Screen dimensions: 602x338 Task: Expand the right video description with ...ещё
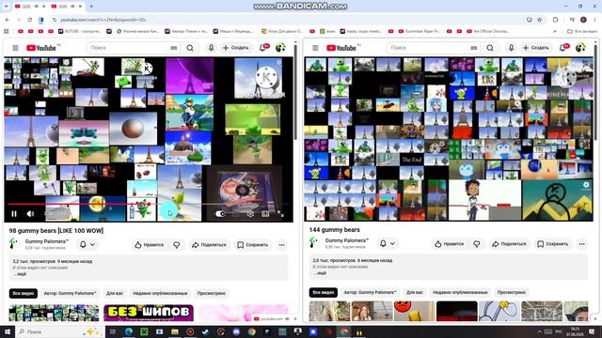click(x=320, y=273)
